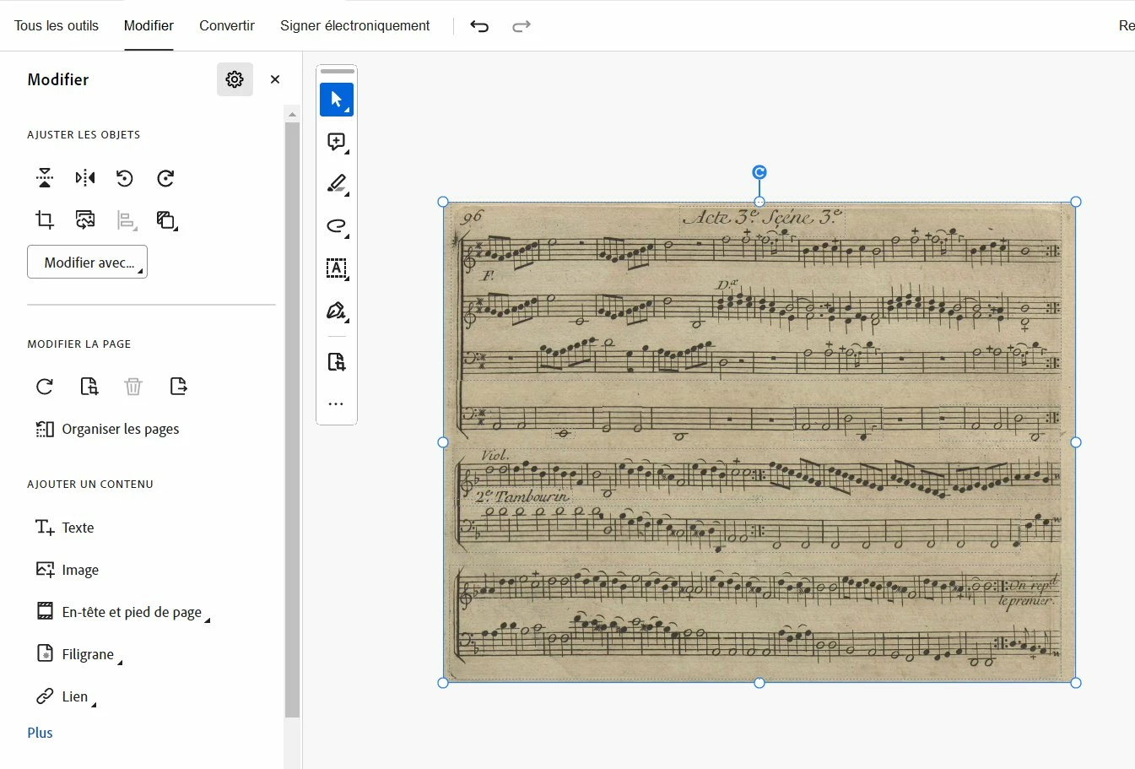
Task: Flip the object horizontally
Action: [x=85, y=178]
